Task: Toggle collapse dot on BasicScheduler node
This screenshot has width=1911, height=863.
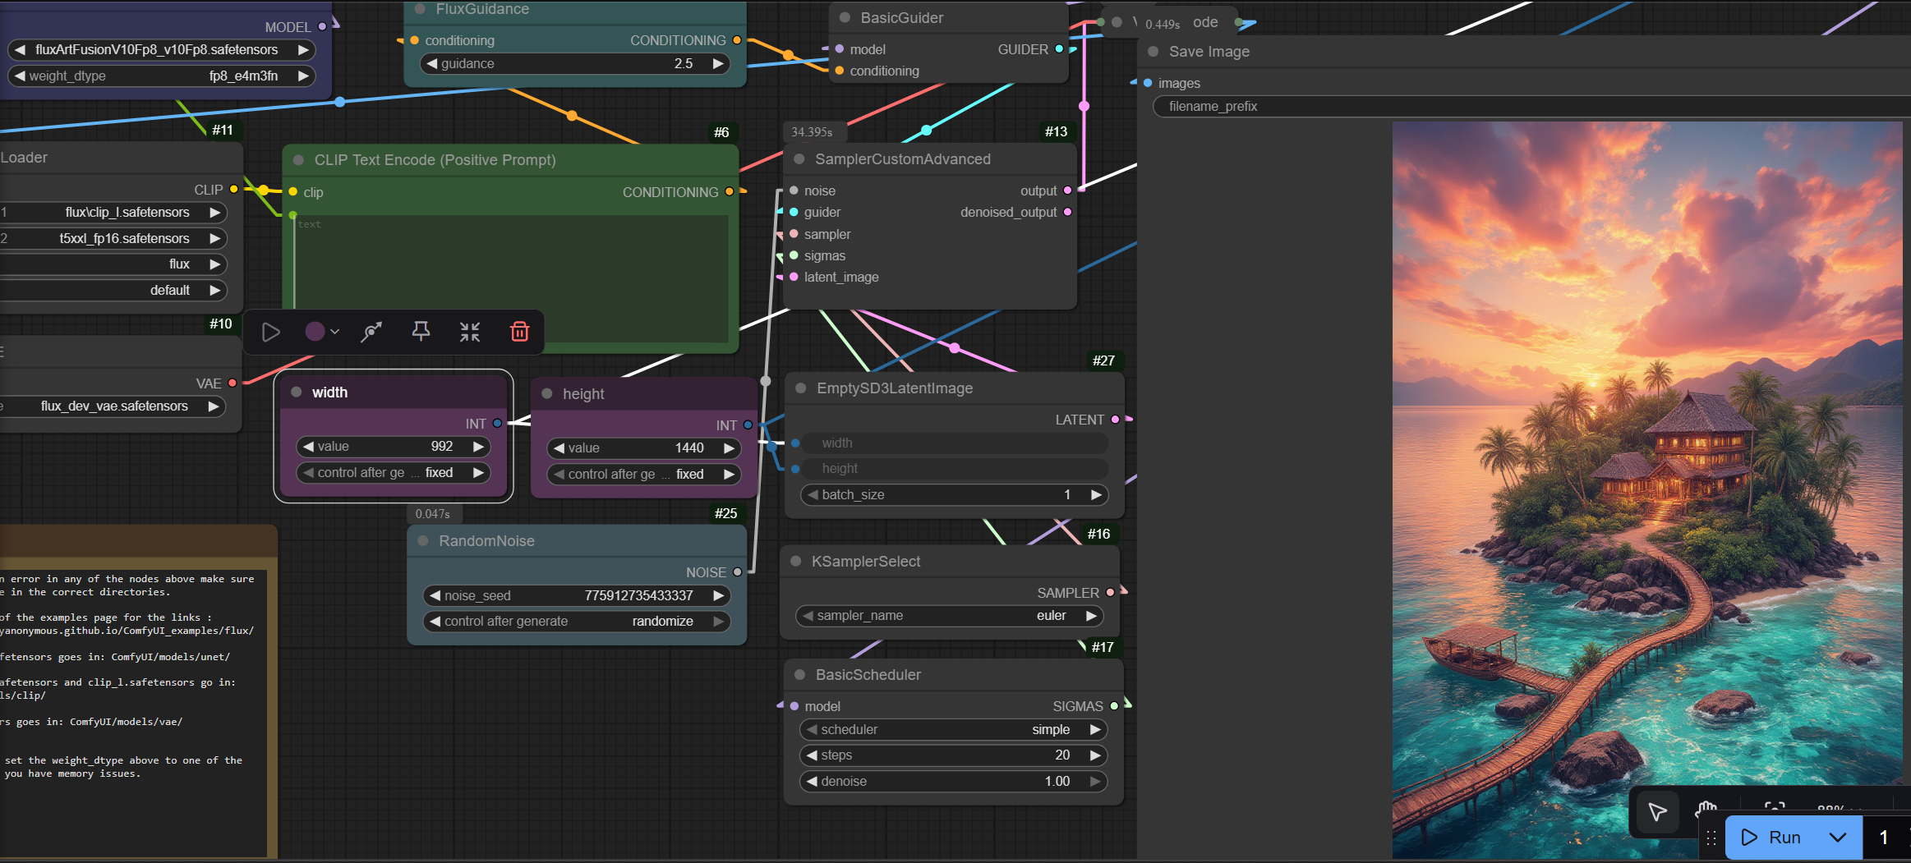Action: pos(799,675)
